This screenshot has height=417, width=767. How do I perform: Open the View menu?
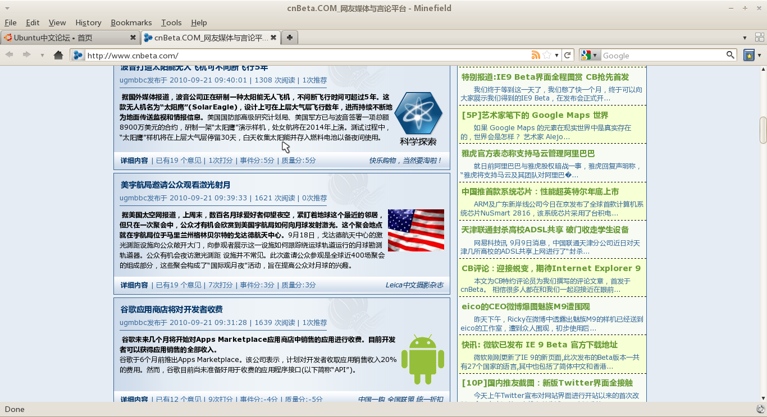pyautogui.click(x=57, y=22)
